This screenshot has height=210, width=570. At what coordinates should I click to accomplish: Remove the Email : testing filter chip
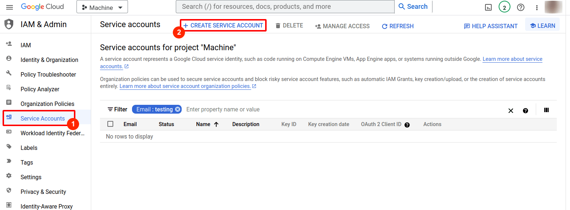point(178,109)
